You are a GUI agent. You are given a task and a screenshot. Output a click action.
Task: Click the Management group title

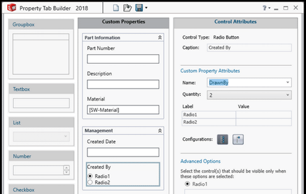point(99,131)
